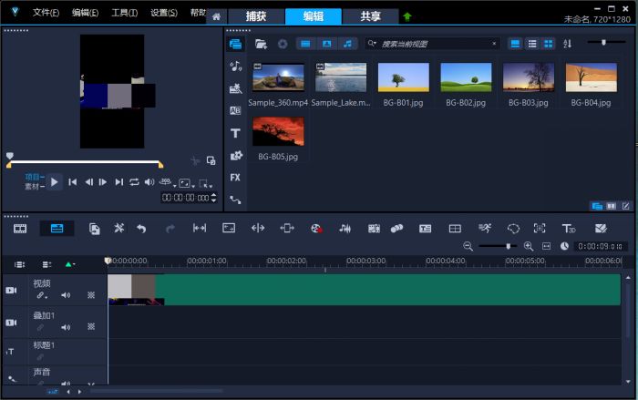Open the 360 video dropdown in preview

167,182
